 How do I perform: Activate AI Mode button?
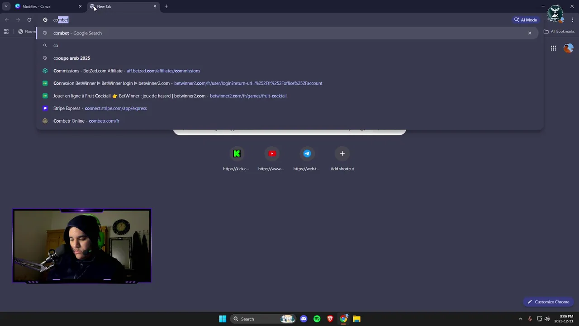point(526,20)
